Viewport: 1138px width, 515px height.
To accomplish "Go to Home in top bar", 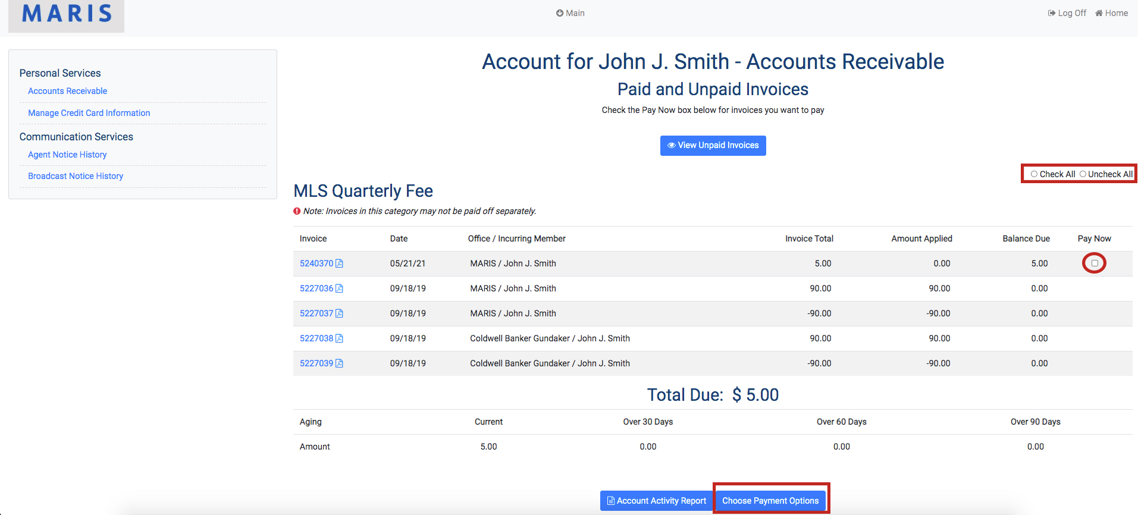I will [x=1111, y=13].
